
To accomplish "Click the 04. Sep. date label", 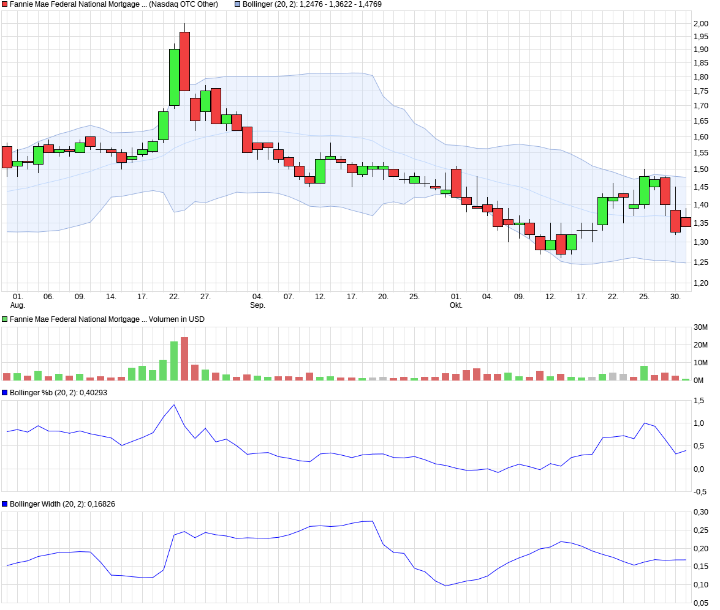I will pyautogui.click(x=257, y=301).
